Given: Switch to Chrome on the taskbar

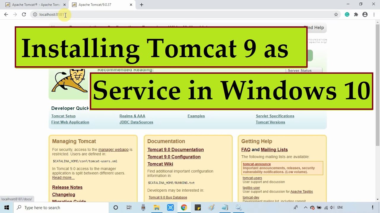Looking at the screenshot, I should (184, 208).
